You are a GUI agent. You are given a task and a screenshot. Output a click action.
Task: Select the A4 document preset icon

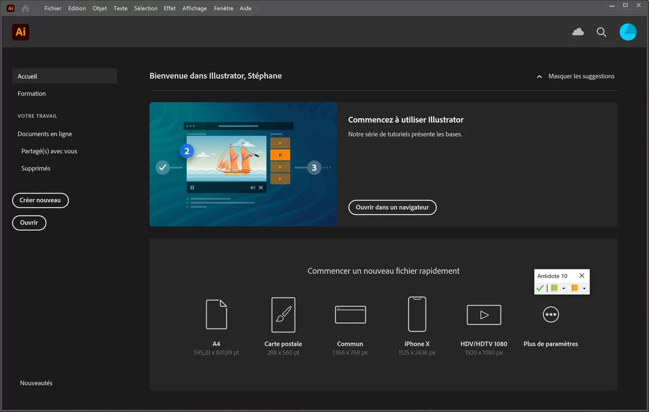[216, 314]
